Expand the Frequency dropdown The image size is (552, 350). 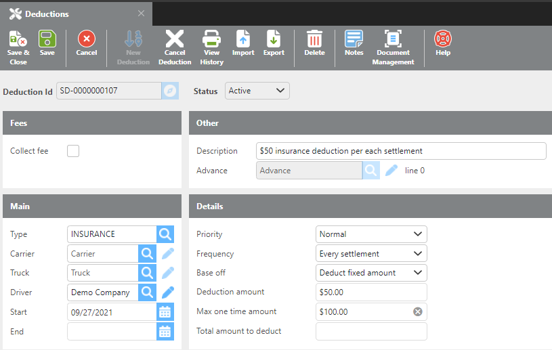tap(371, 254)
